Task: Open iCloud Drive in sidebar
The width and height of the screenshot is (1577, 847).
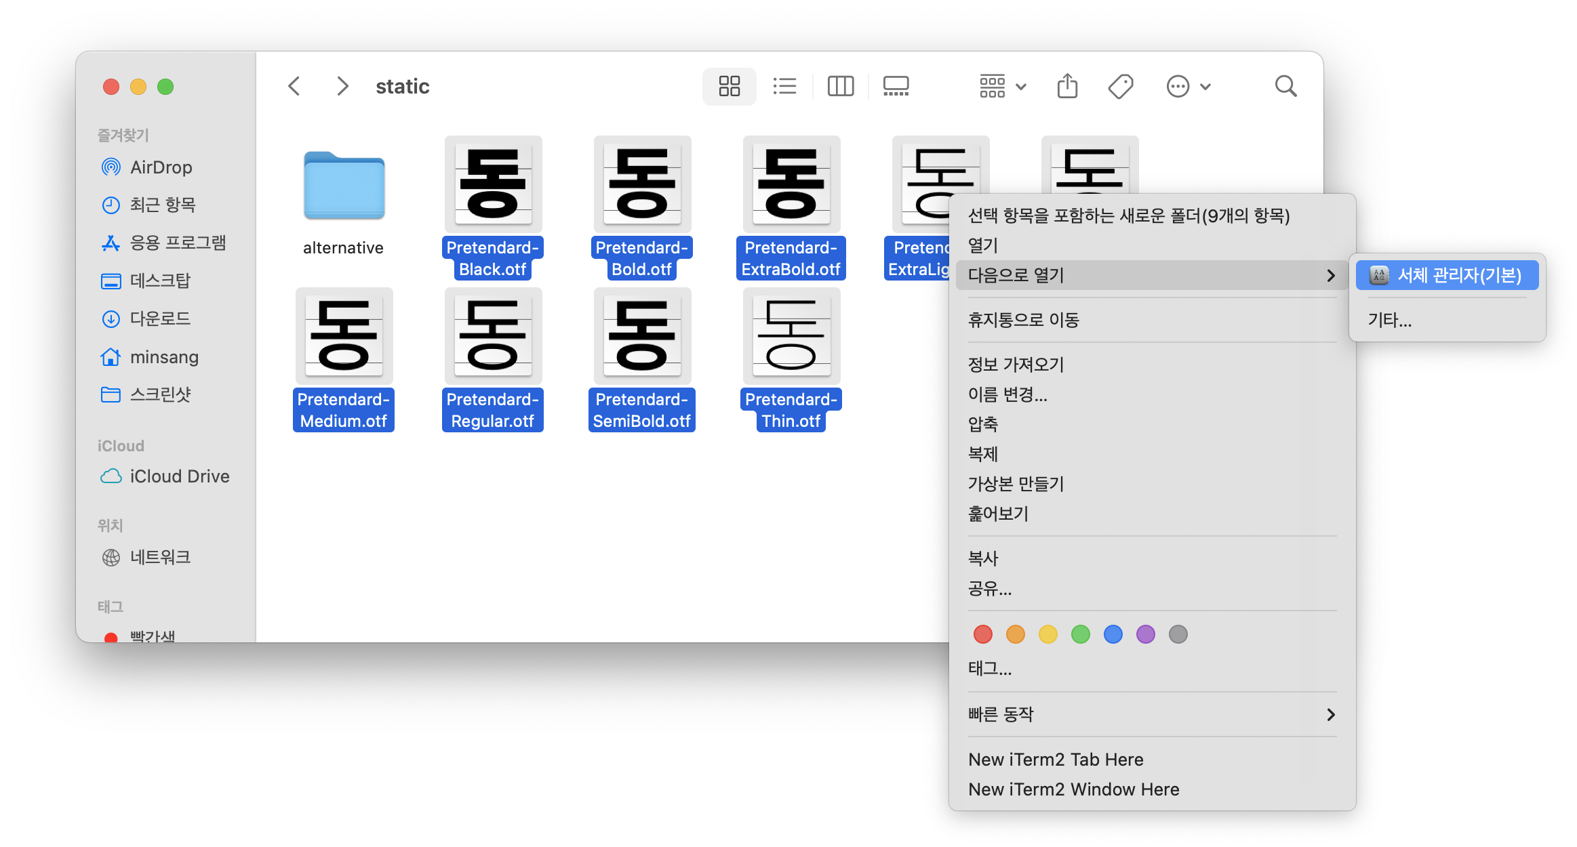Action: 165,476
